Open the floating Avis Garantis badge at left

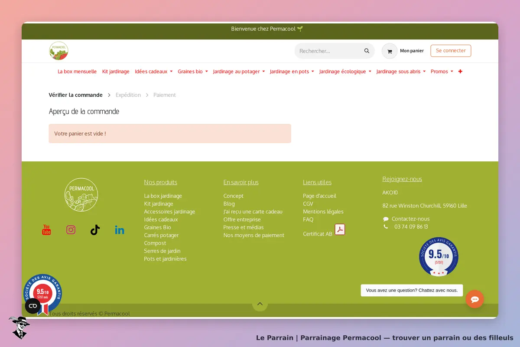42,294
